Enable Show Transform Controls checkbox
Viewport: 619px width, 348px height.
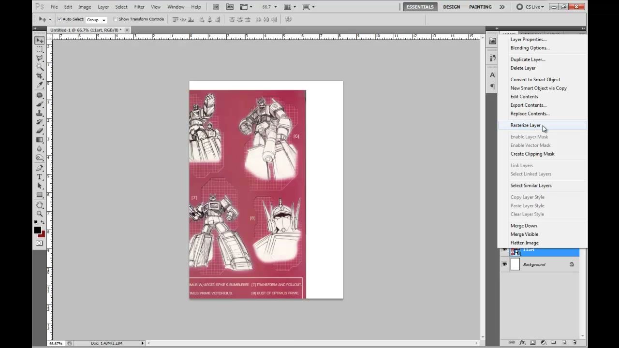point(116,19)
